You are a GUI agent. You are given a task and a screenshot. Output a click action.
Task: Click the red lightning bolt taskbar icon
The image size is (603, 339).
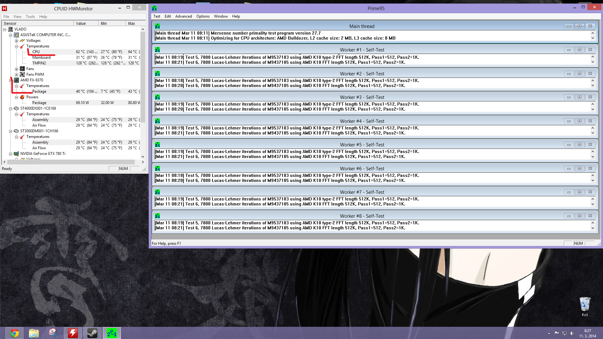[73, 333]
